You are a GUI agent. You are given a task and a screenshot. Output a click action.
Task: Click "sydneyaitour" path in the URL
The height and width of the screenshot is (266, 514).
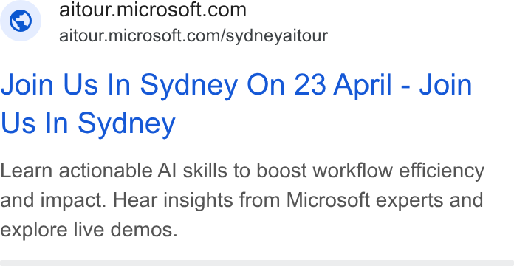pos(277,35)
